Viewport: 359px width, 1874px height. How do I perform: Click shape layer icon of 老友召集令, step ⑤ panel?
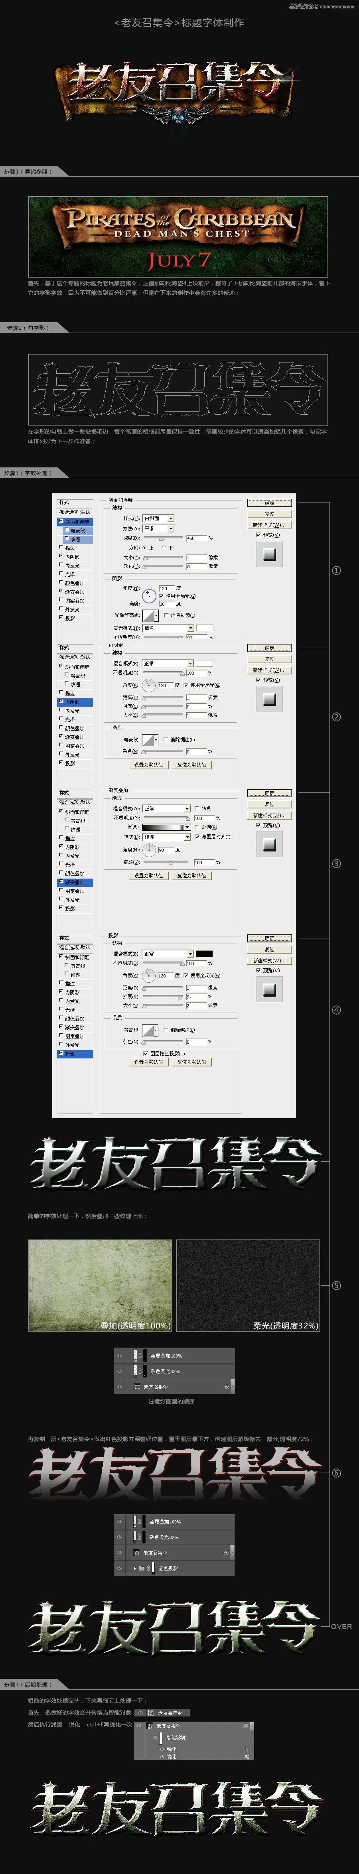(x=137, y=1387)
